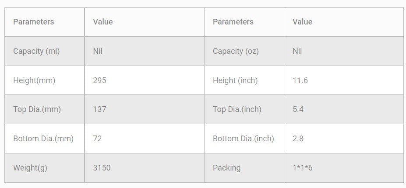406x188 pixels.
Task: Click the 295 height value
Action: 100,80
